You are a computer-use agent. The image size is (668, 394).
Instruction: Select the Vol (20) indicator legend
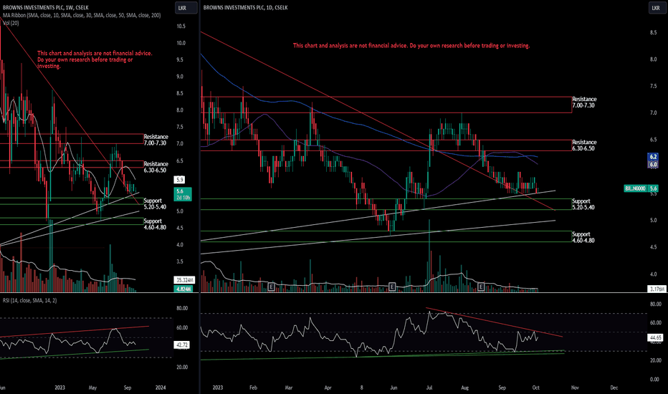[11, 23]
